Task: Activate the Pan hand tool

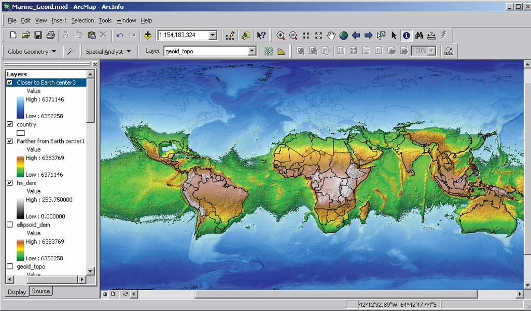Action: 331,35
